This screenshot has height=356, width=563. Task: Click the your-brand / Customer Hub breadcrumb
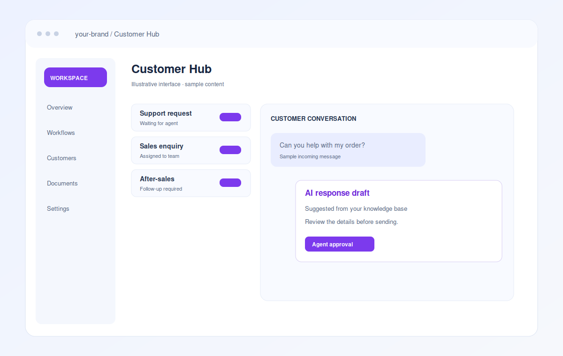tap(117, 34)
